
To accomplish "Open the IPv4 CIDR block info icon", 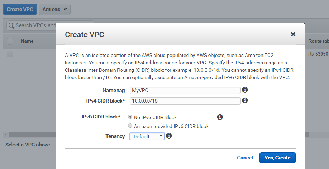I will 245,100.
